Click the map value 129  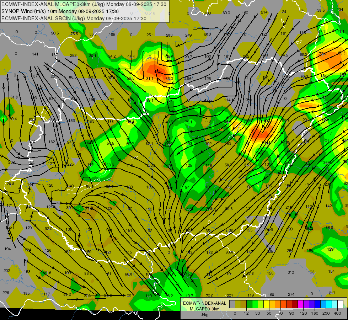tap(331, 249)
